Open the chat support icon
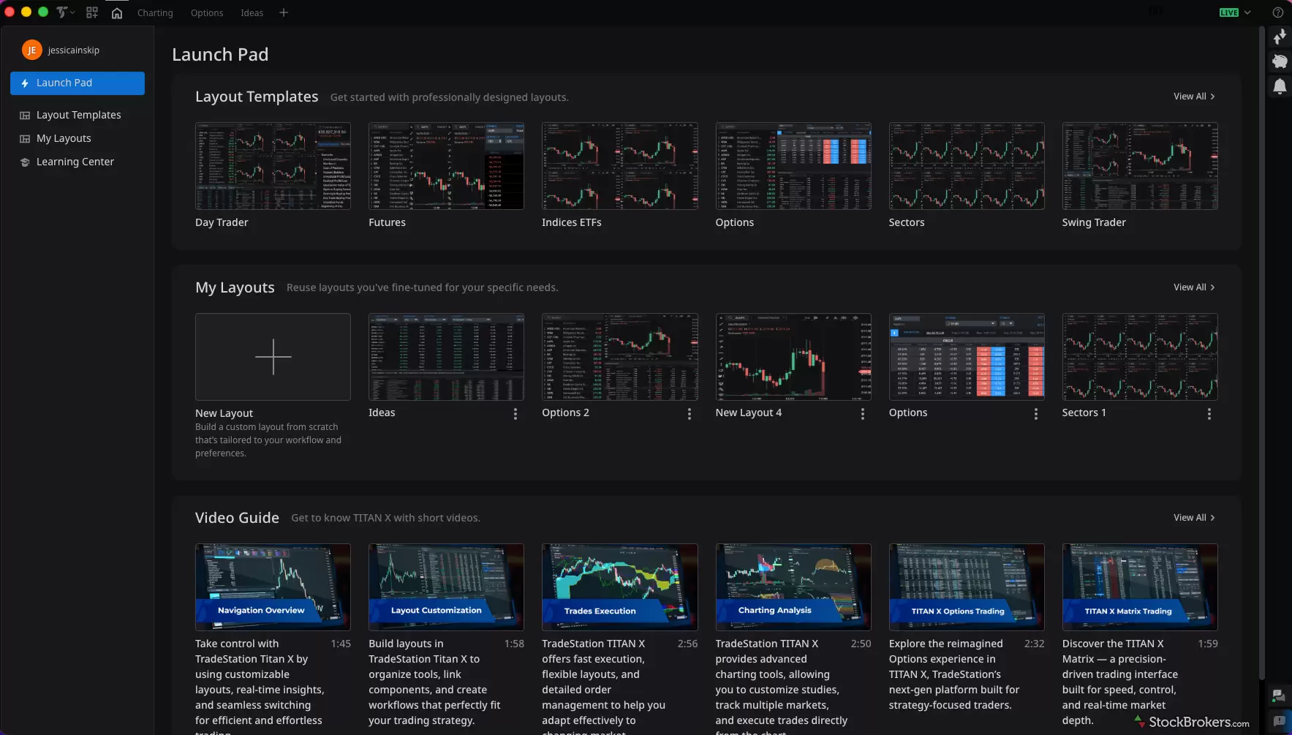This screenshot has width=1292, height=735. coord(1279,696)
